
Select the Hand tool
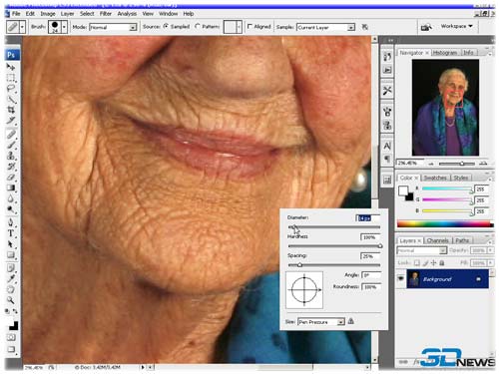tap(11, 289)
